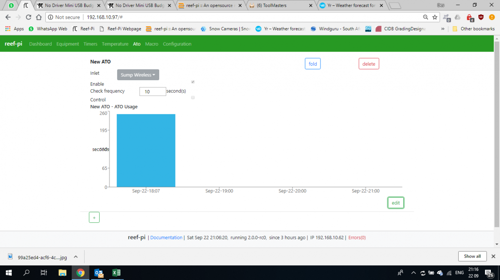Toggle the Control checkbox

click(193, 98)
